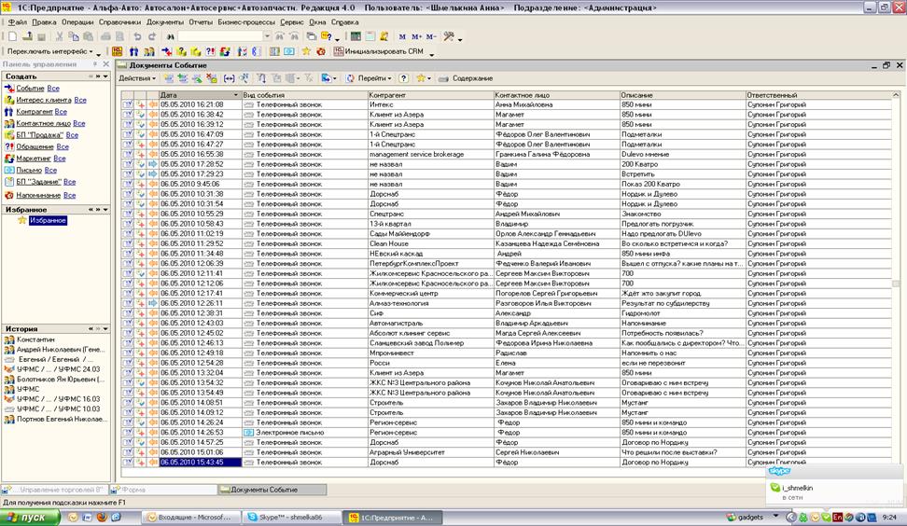Click the Напоминание alarm icon in sidebar
The height and width of the screenshot is (526, 907).
click(x=9, y=196)
